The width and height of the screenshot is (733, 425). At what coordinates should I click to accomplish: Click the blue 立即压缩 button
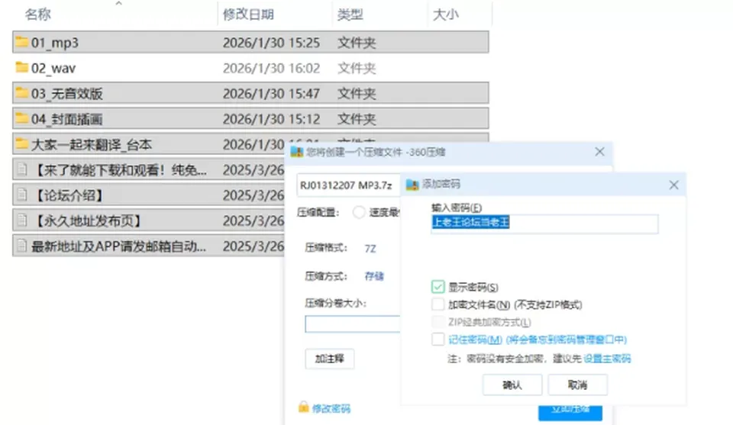coord(570,411)
